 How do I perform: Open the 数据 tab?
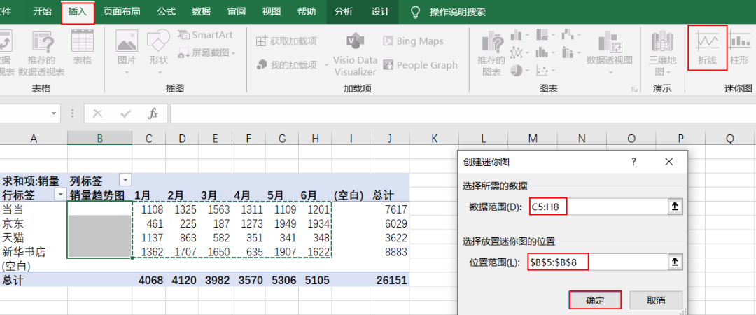201,12
